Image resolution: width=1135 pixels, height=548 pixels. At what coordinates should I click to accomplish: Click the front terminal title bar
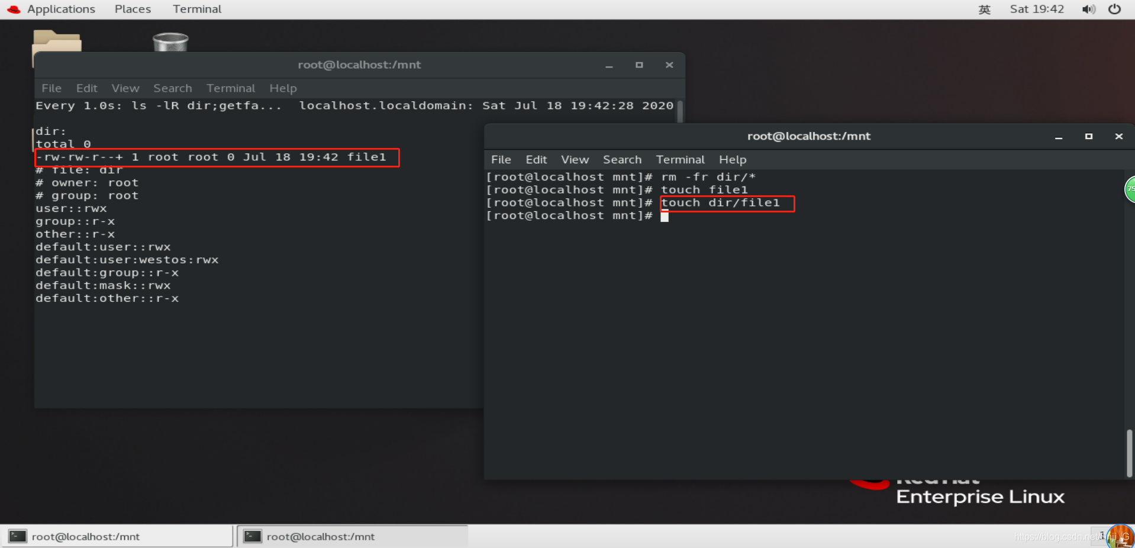click(x=809, y=136)
